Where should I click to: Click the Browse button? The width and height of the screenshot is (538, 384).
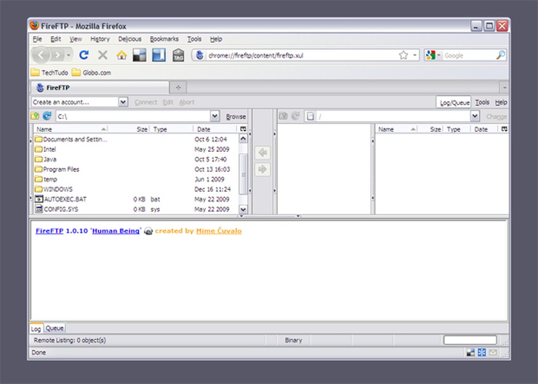tap(236, 116)
